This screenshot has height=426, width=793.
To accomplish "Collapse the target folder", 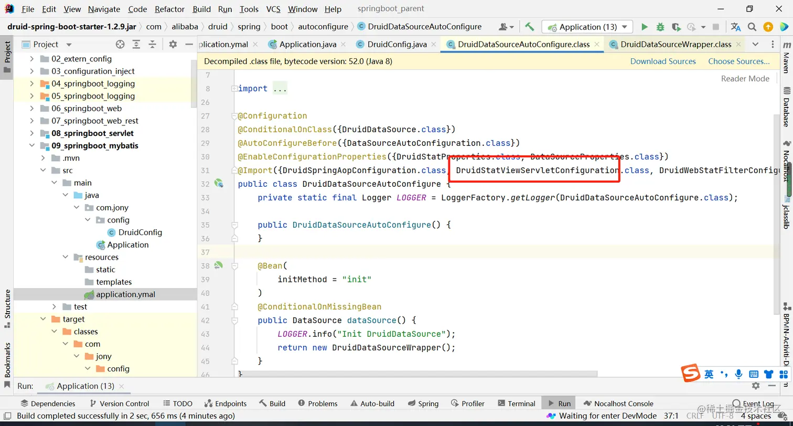I will click(43, 319).
